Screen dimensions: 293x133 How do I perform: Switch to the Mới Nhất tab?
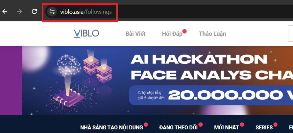[227, 128]
